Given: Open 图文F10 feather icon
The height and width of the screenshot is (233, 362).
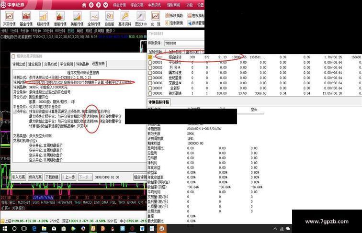Looking at the screenshot, I should click(x=141, y=19).
